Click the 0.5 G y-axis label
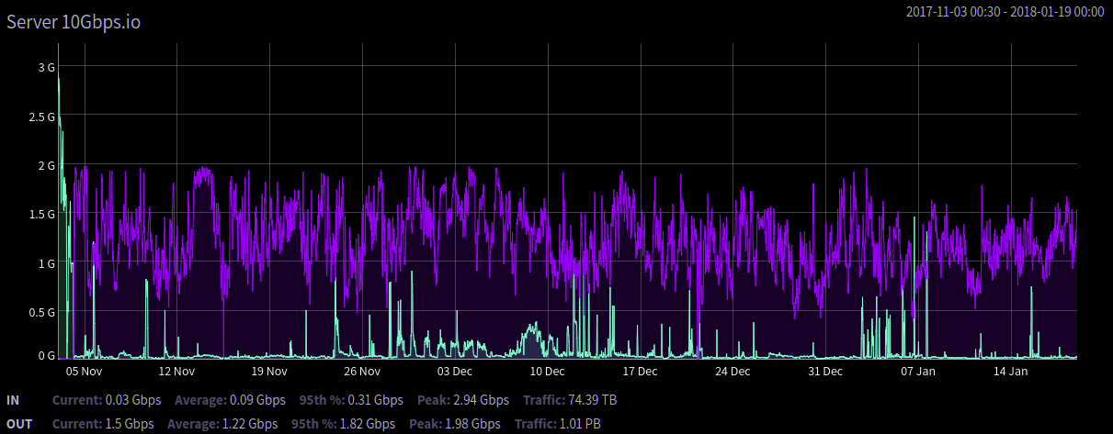1113x434 pixels. point(42,312)
